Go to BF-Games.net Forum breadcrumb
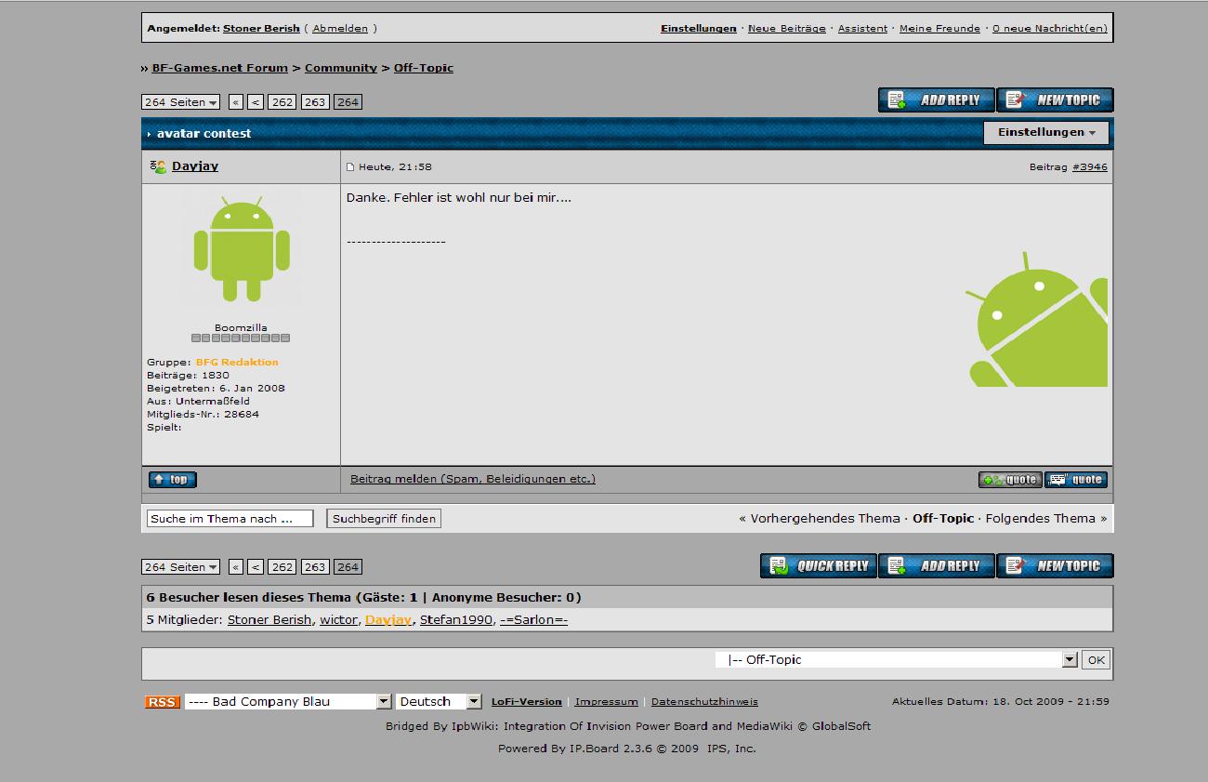The image size is (1208, 782). pyautogui.click(x=219, y=68)
